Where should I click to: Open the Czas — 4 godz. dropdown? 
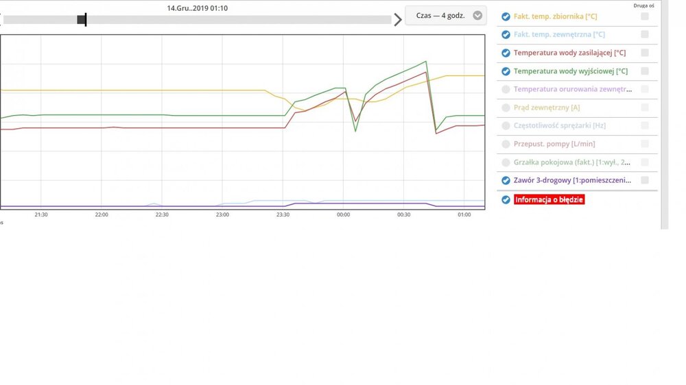tap(441, 16)
